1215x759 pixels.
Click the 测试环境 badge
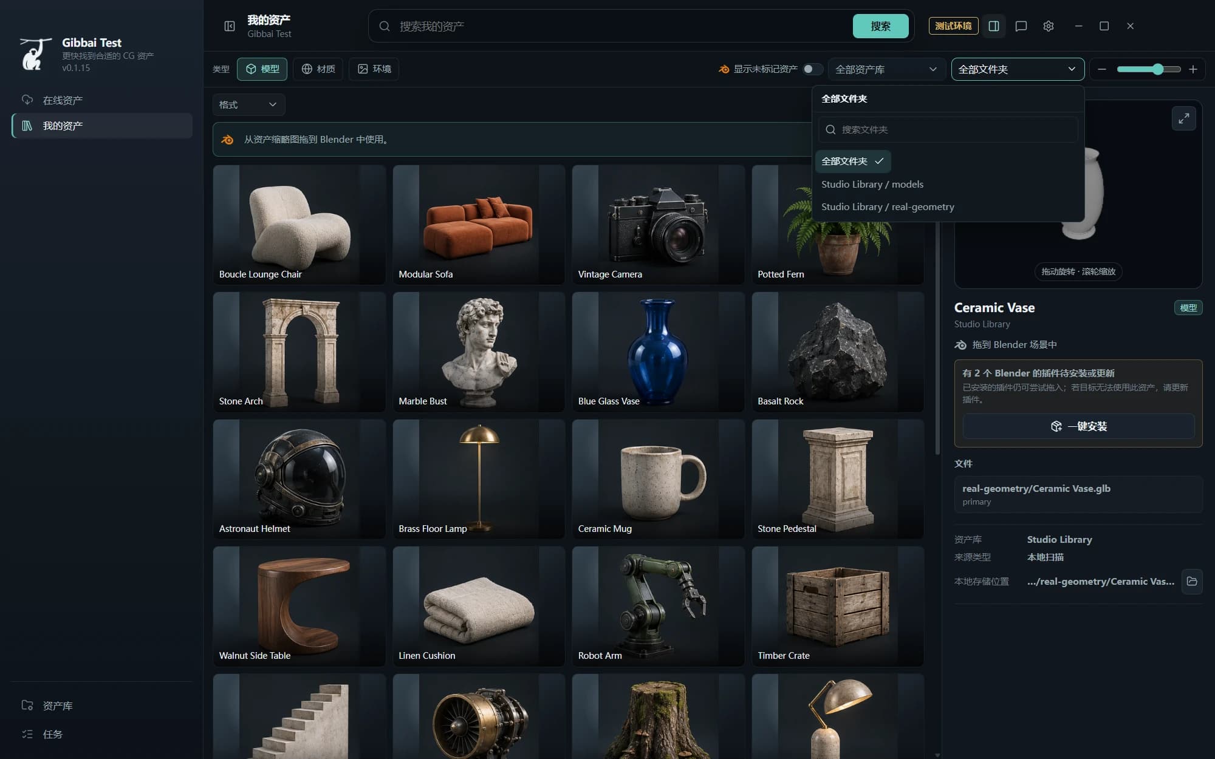click(x=953, y=26)
